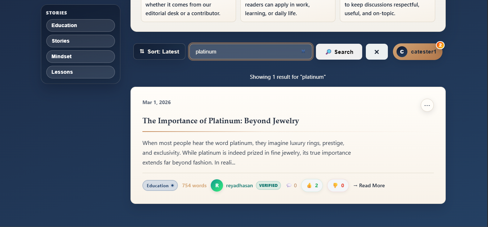488x227 pixels.
Task: Like the post with thumbs up
Action: click(312, 185)
